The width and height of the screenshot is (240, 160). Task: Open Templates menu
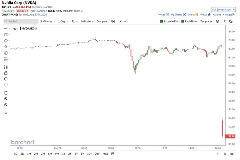(x=206, y=21)
